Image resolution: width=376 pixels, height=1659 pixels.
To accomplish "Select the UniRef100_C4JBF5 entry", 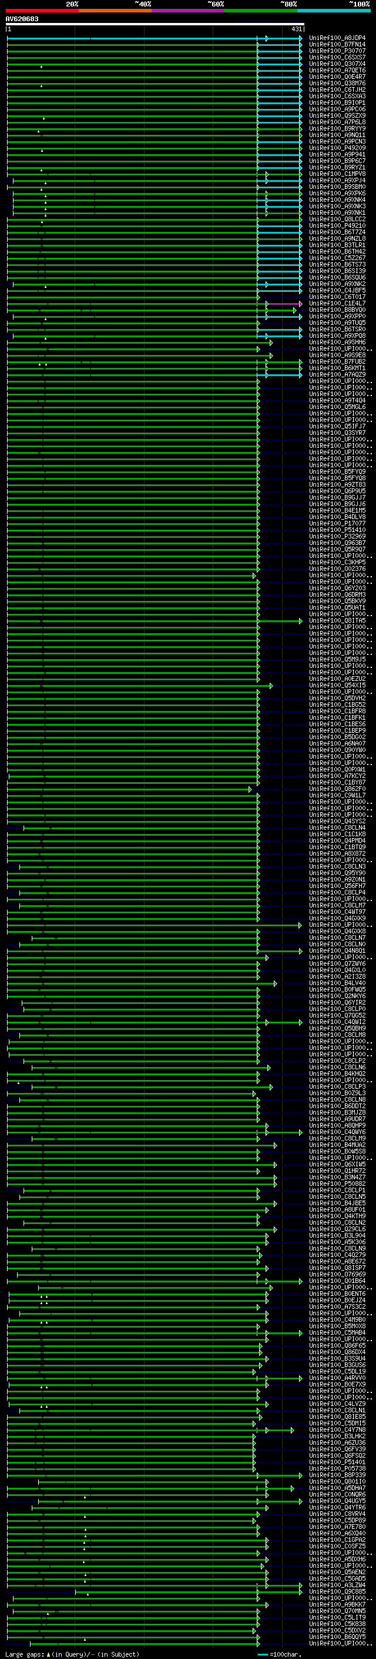I will [x=337, y=291].
